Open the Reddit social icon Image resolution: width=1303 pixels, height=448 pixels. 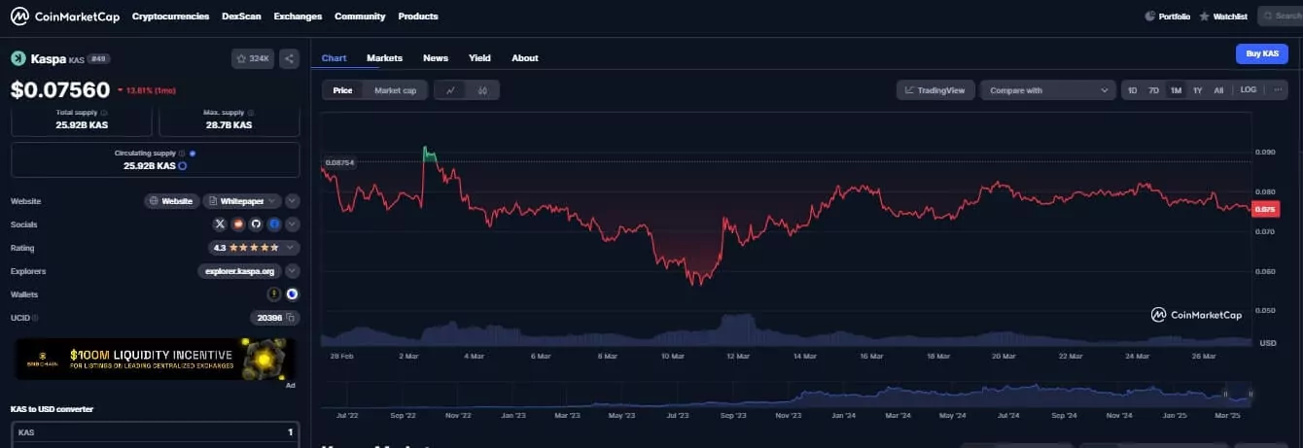[238, 224]
